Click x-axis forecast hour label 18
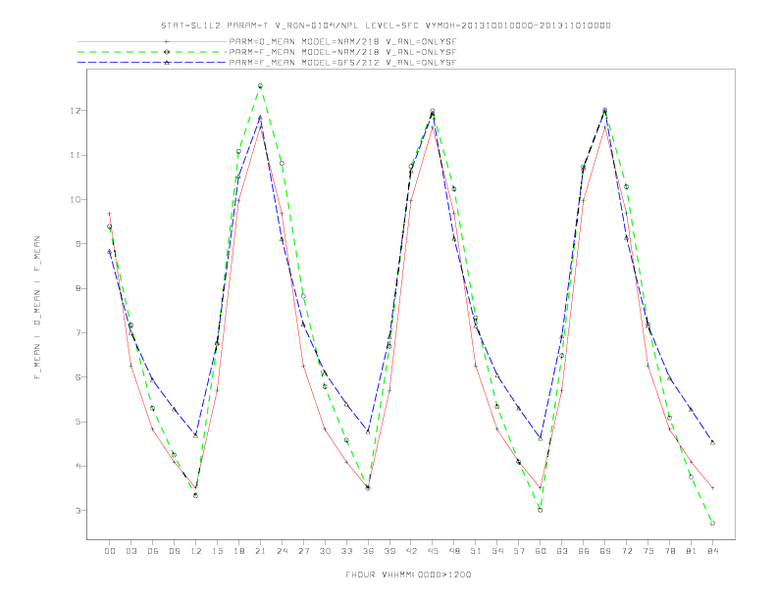Screen dimensions: 777x600 click(238, 551)
